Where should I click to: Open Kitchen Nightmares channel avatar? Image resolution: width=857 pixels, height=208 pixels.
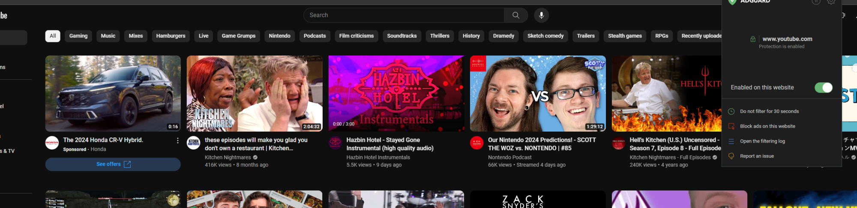click(x=194, y=143)
